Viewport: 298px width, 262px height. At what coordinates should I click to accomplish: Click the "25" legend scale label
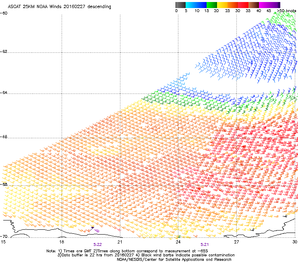(x=228, y=11)
